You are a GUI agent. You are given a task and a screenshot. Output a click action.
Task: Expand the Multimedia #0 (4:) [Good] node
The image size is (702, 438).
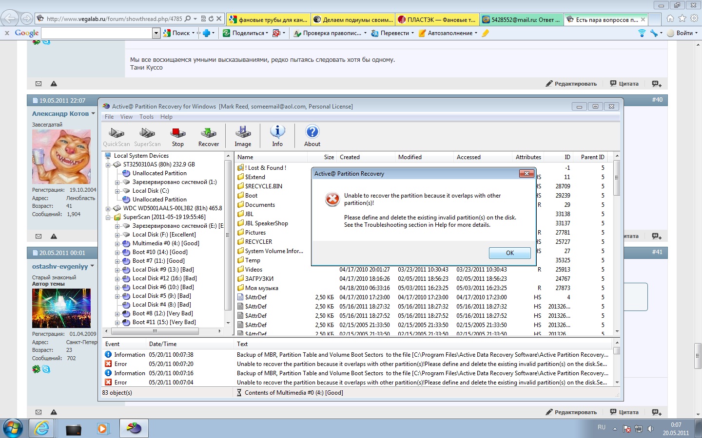pyautogui.click(x=117, y=243)
